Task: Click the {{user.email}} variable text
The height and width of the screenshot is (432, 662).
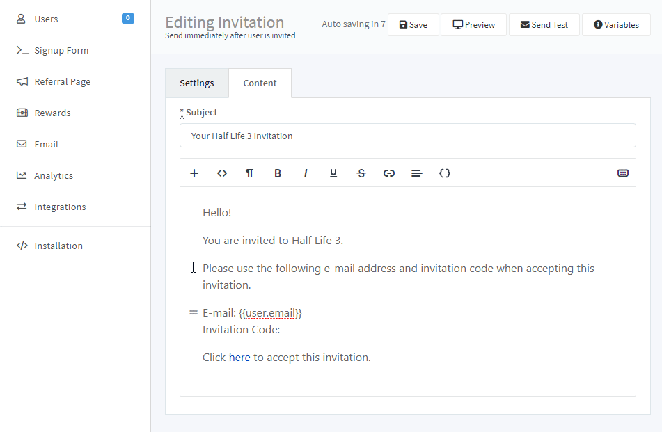Action: point(270,312)
